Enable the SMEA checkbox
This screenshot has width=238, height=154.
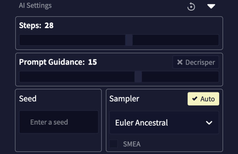tap(114, 144)
